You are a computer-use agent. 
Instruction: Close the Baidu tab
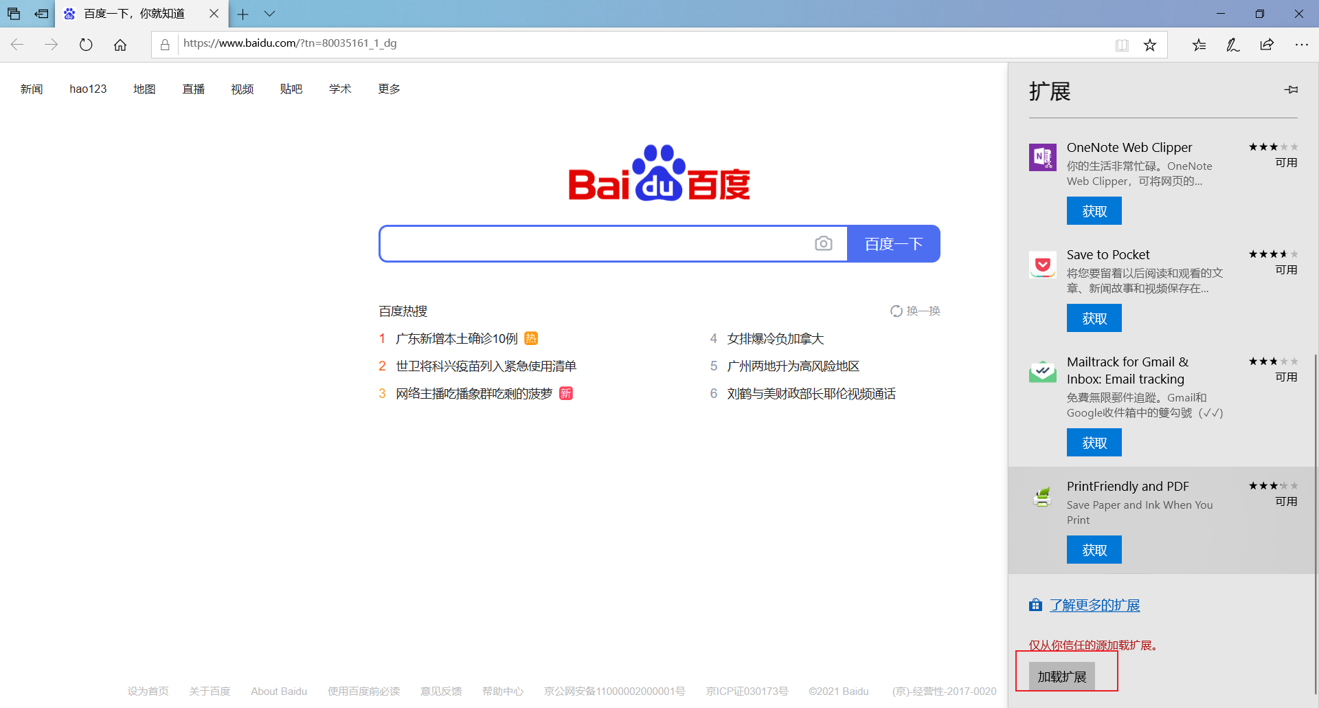coord(214,14)
